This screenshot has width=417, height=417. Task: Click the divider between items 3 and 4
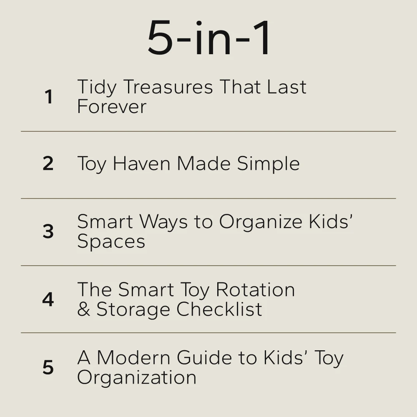[x=208, y=266]
